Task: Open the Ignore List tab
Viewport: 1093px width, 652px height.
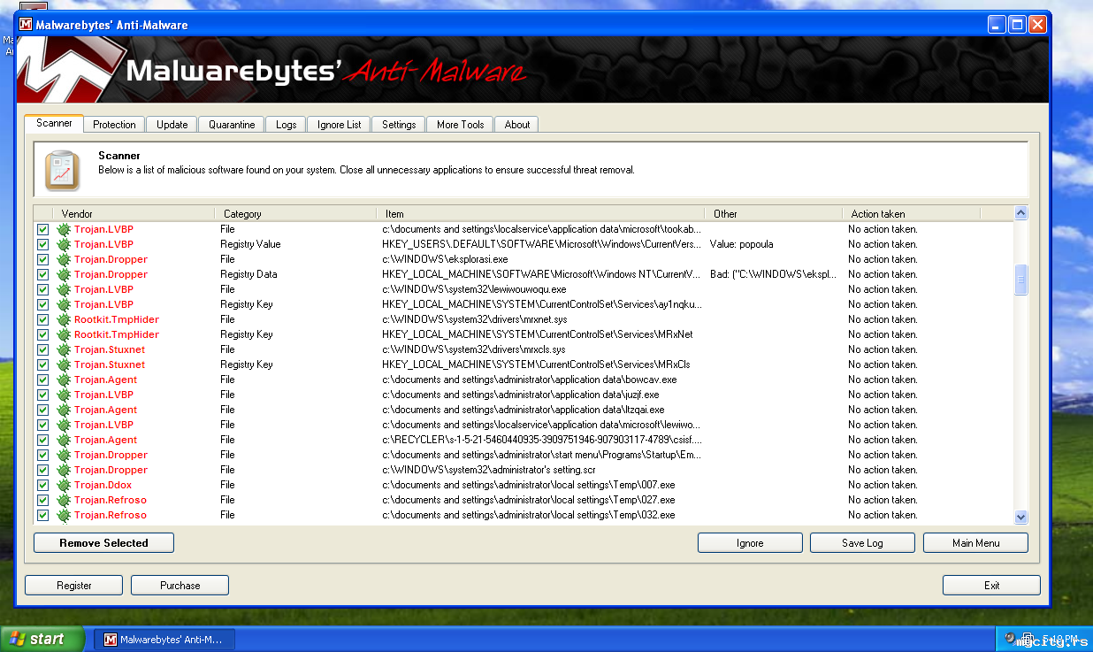Action: (339, 125)
